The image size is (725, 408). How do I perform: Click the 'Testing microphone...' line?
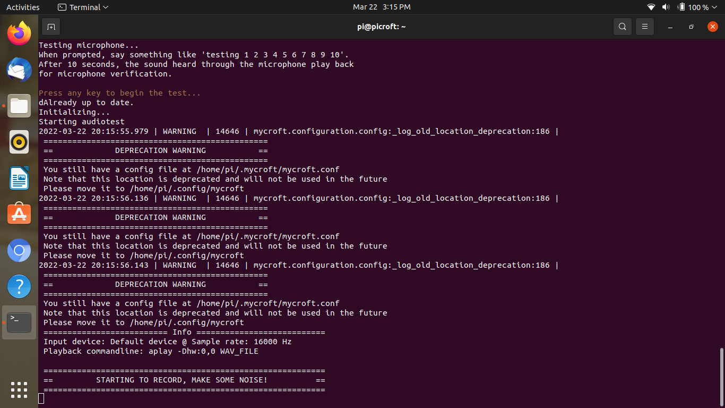89,45
